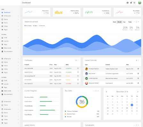Go to next month in calendar
The width and height of the screenshot is (143, 127).
(138, 92)
